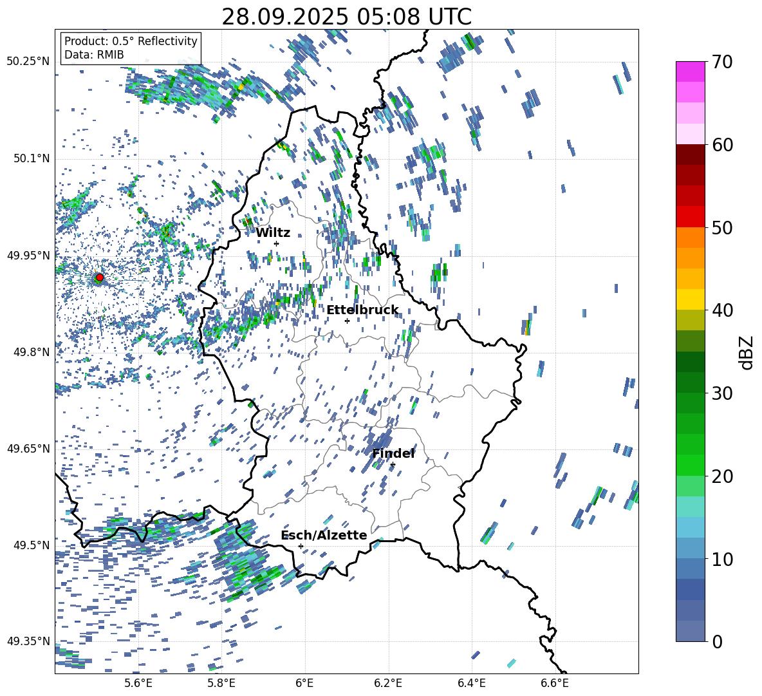Click the Ettelbruck city label

point(362,310)
